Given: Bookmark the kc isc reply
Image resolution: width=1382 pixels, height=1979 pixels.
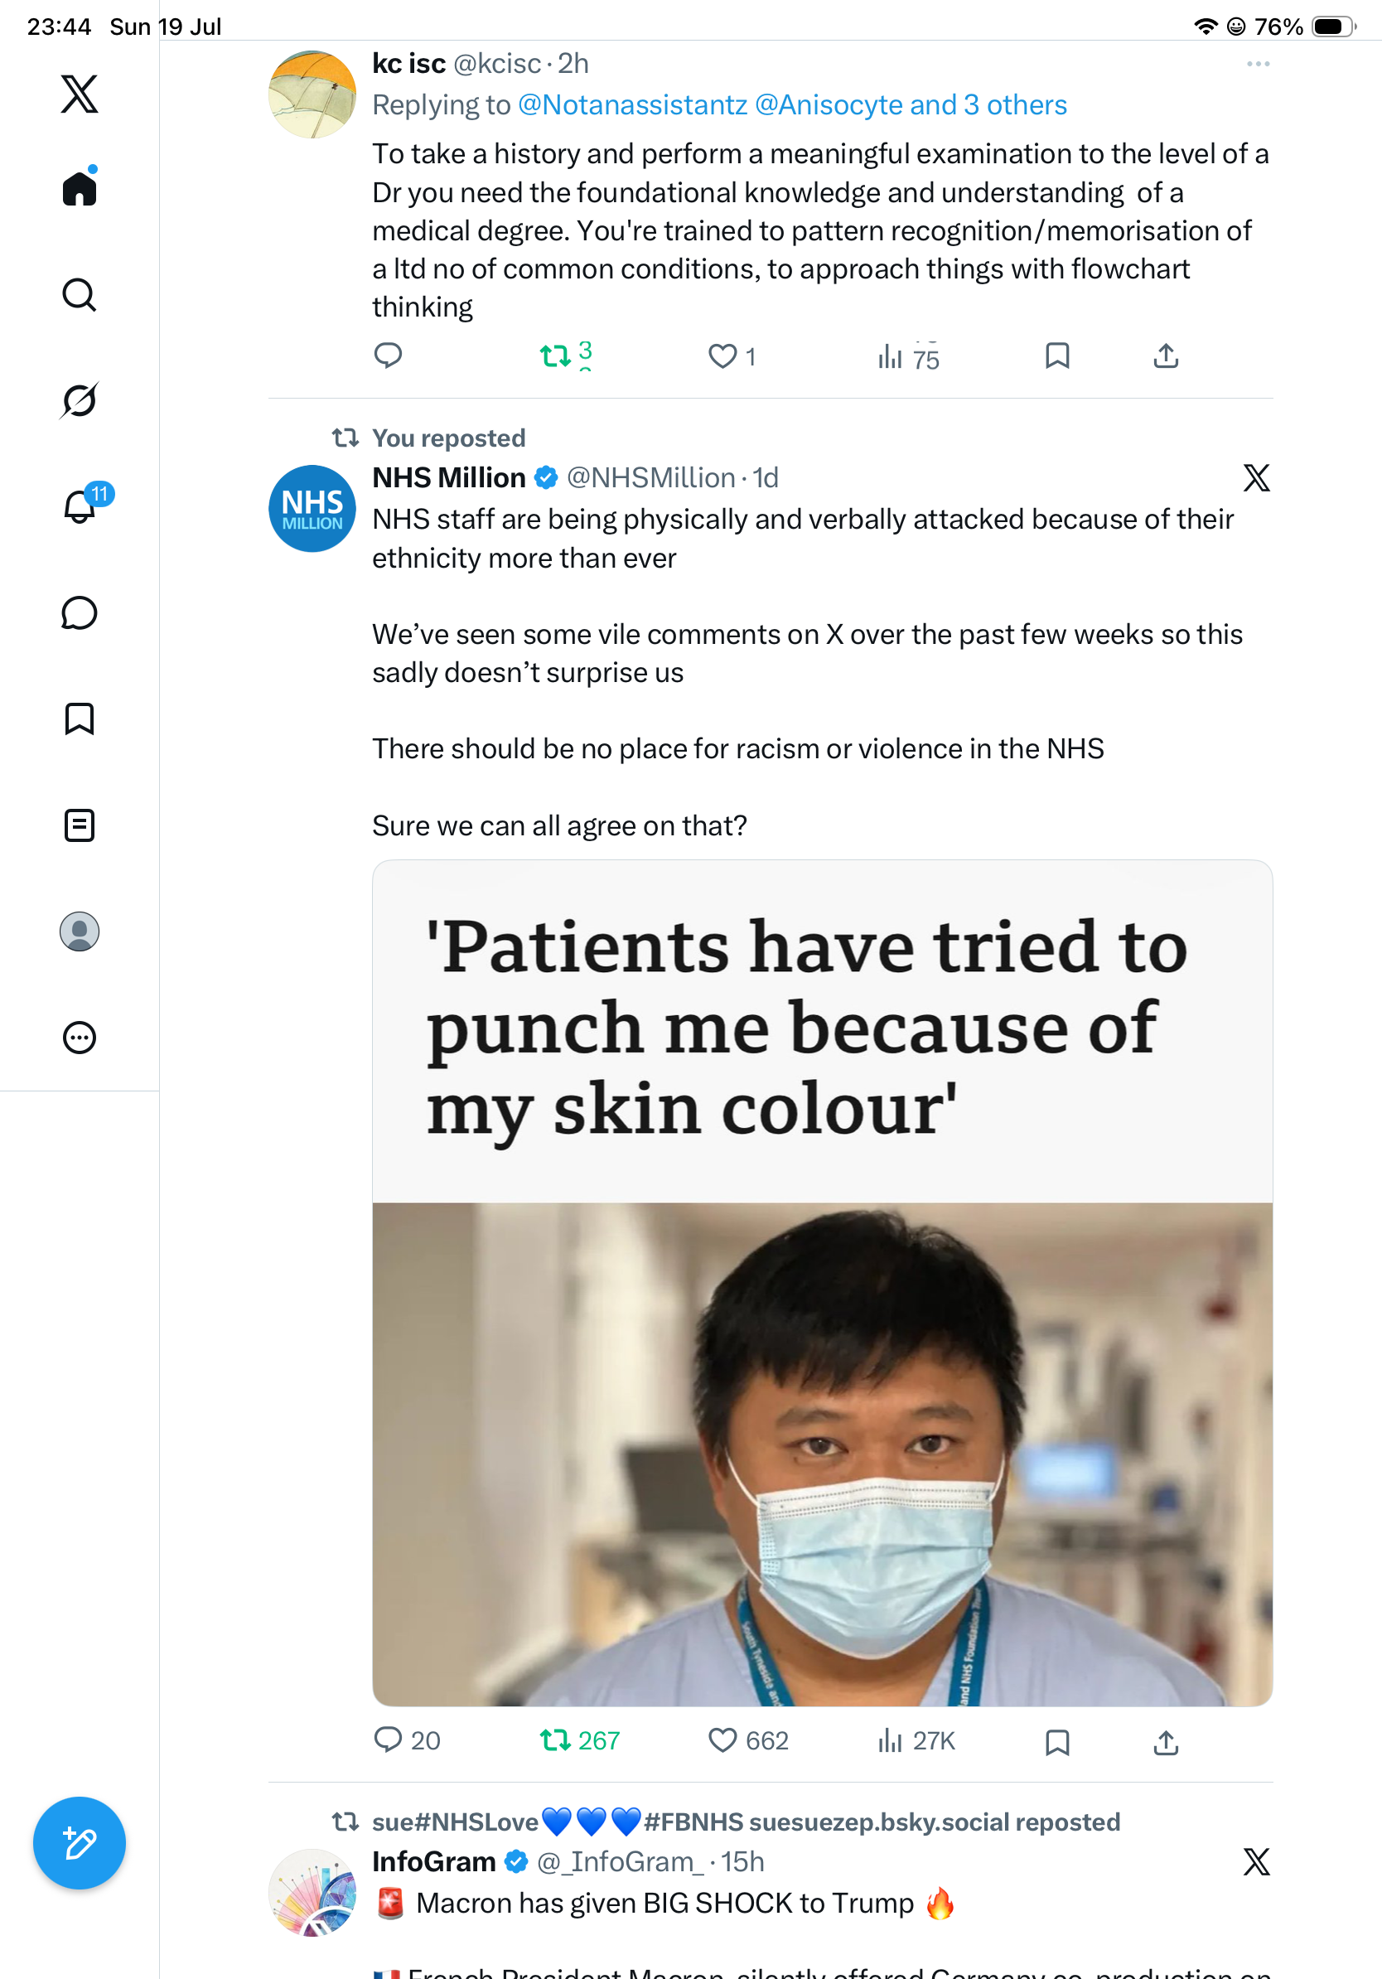Looking at the screenshot, I should [x=1057, y=356].
